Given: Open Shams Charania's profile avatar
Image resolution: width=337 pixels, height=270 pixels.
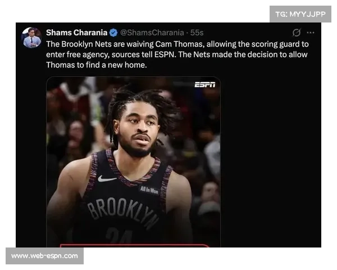Looking at the screenshot, I should [x=32, y=38].
